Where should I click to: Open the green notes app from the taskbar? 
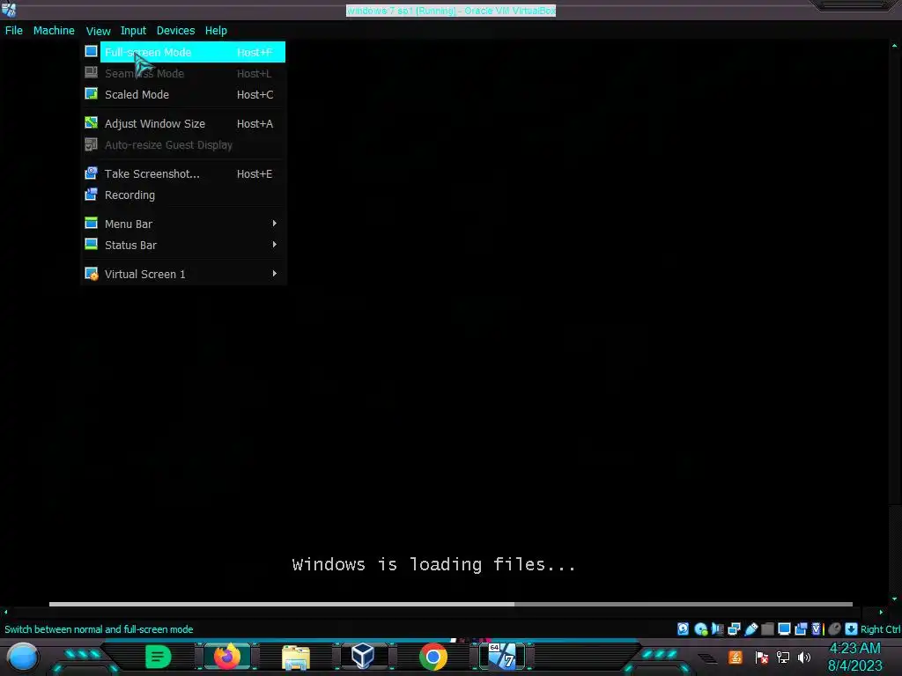[x=158, y=657]
